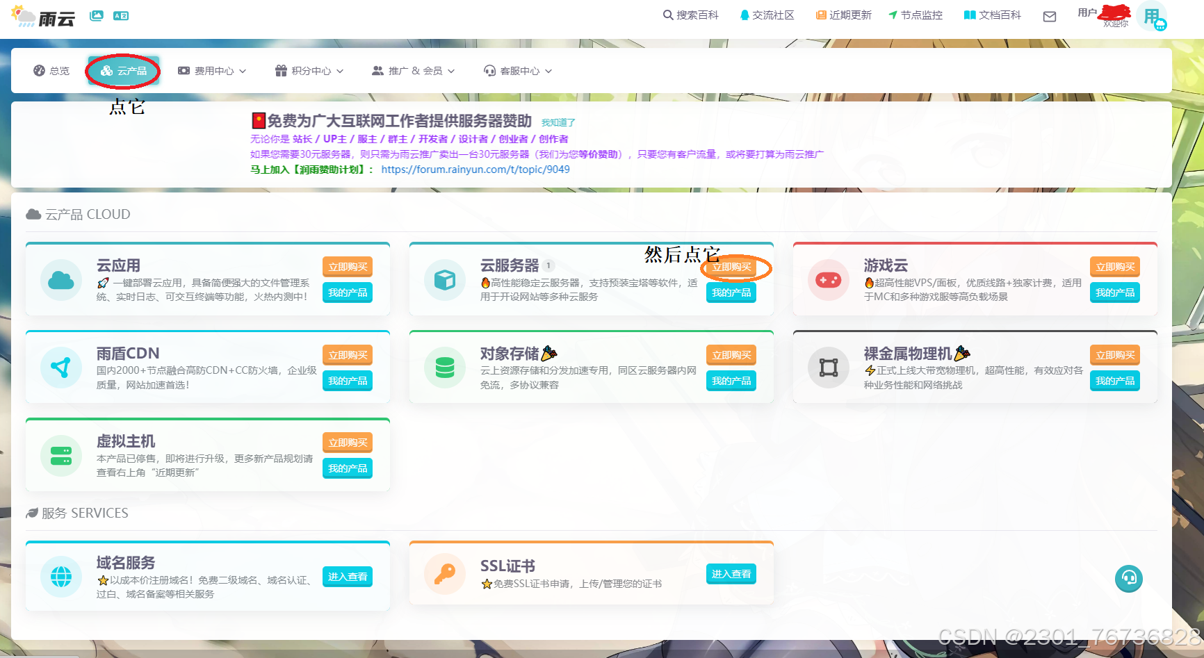This screenshot has height=658, width=1204.
Task: Open 搜索百科 search in header
Action: point(690,15)
